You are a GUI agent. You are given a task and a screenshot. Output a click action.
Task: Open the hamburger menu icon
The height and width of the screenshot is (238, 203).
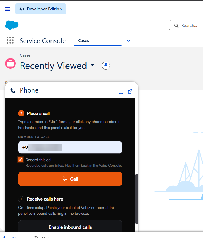point(7,9)
